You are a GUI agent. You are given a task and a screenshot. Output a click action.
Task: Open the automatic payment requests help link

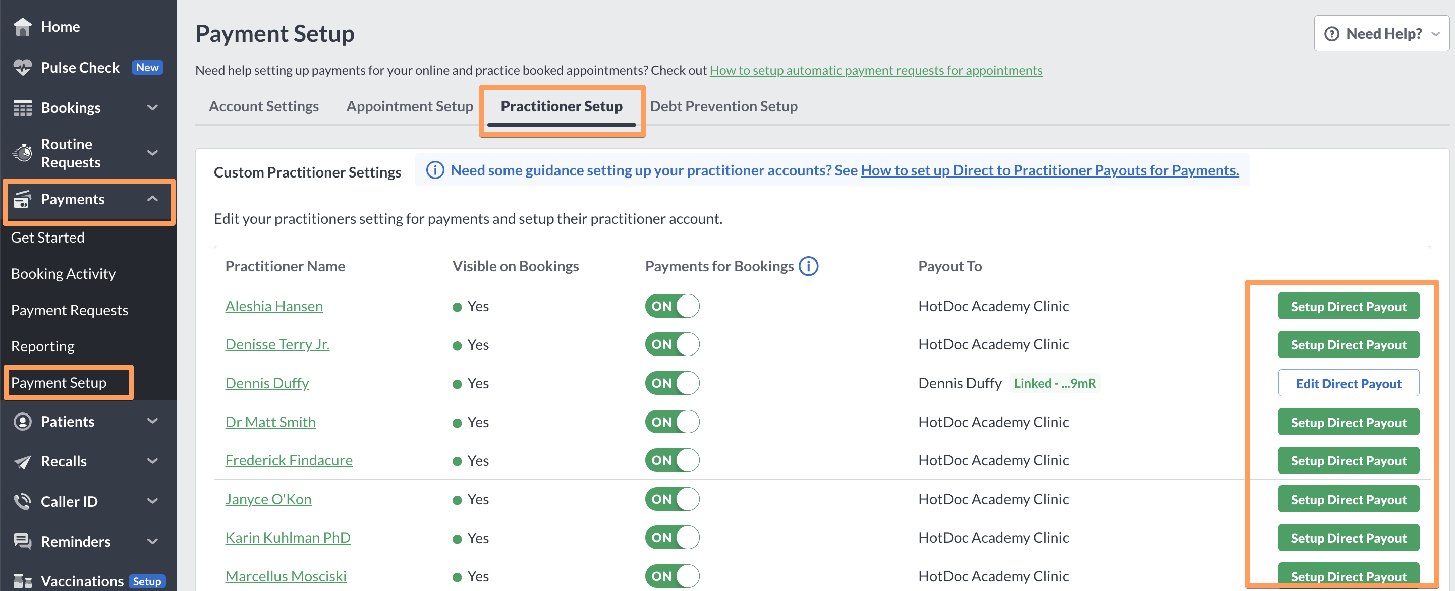pyautogui.click(x=875, y=70)
